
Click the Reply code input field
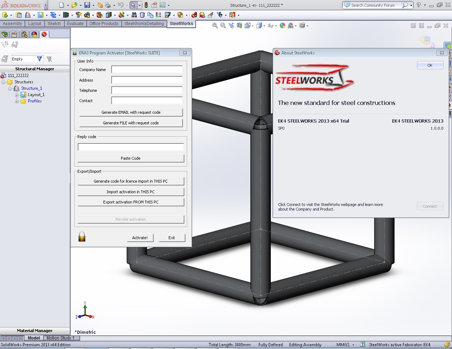[x=131, y=147]
